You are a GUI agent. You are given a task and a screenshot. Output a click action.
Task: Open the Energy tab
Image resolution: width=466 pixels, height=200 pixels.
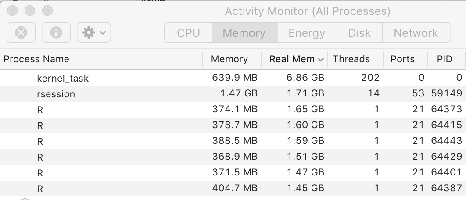[307, 33]
